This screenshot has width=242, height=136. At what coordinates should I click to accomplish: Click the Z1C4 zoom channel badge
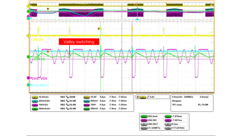point(86,109)
